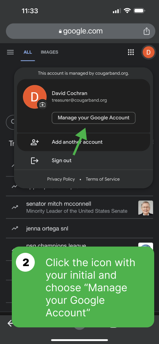Open the Terms of Service link
159x344 pixels.
point(103,179)
